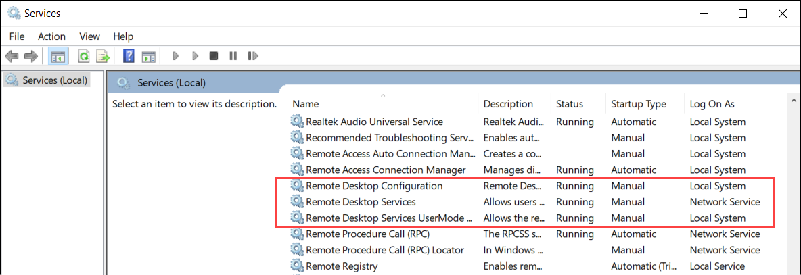Click the scroll up arrow of list
801x275 pixels.
[x=794, y=101]
